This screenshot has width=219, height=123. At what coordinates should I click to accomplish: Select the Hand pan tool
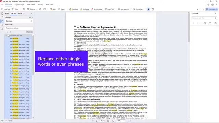click(153, 9)
